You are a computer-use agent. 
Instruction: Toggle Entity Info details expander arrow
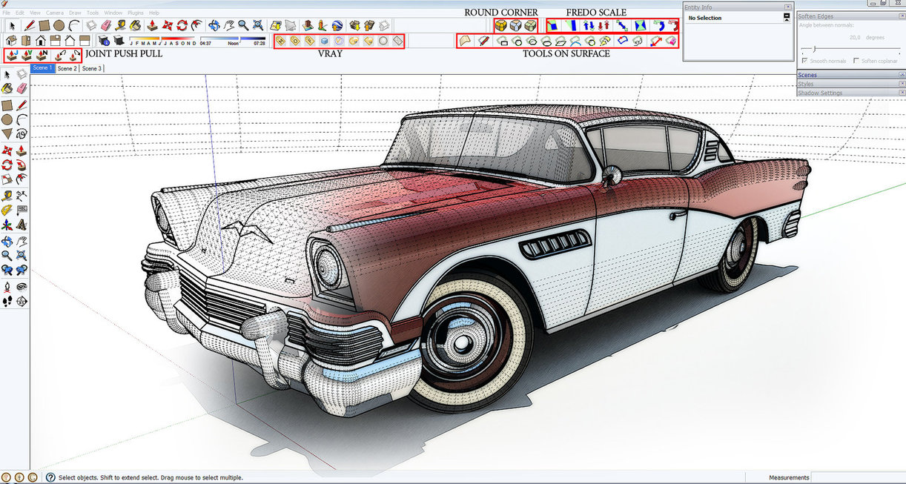(787, 18)
